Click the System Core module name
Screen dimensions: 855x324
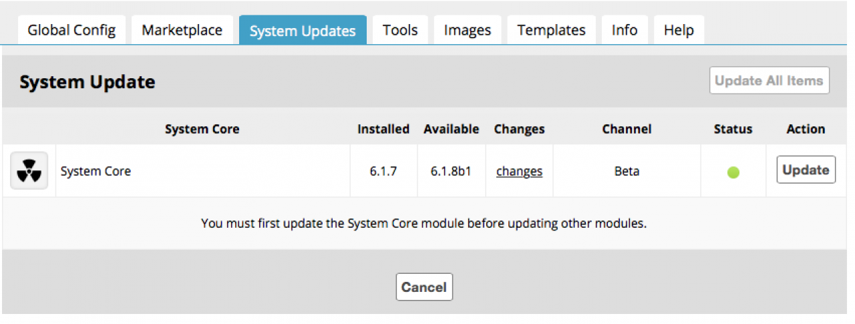coord(96,172)
